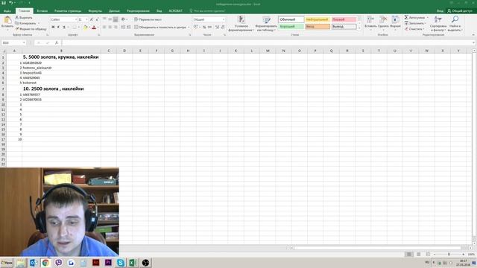477x268 pixels.
Task: Click the increase indent icon
Action: (129, 28)
